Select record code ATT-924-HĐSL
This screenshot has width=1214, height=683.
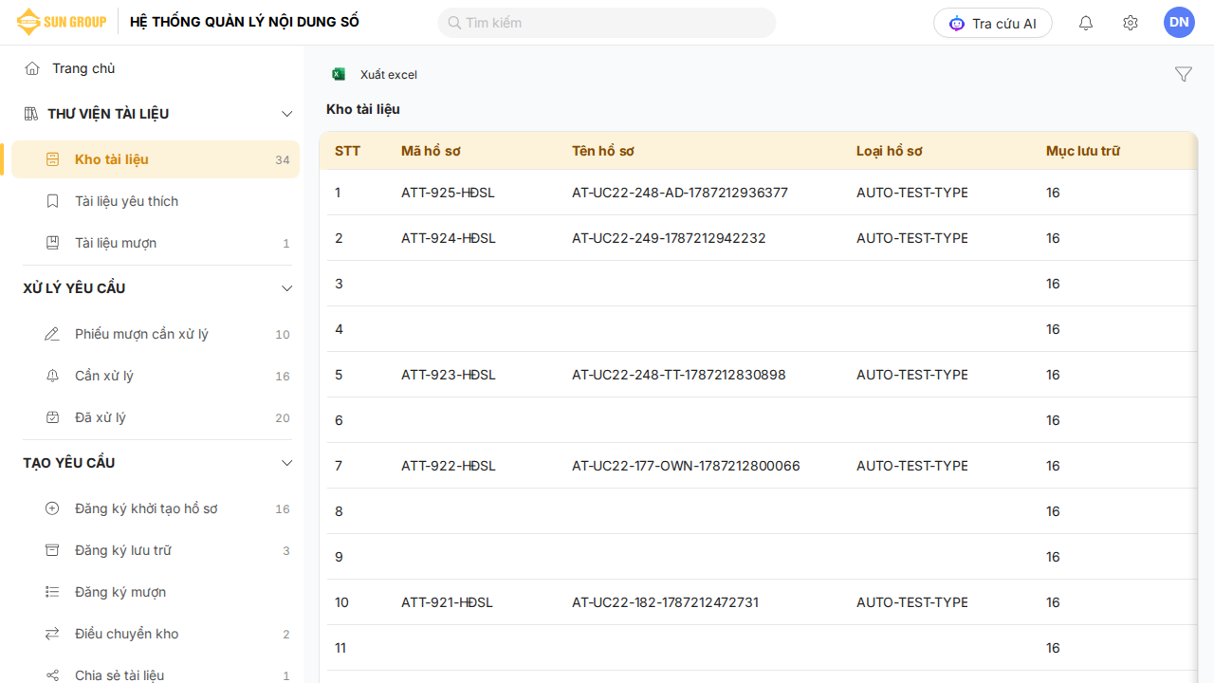448,238
